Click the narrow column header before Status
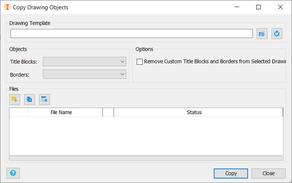The height and width of the screenshot is (183, 292). tap(108, 112)
